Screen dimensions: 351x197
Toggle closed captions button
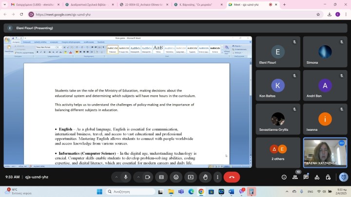[161, 177]
